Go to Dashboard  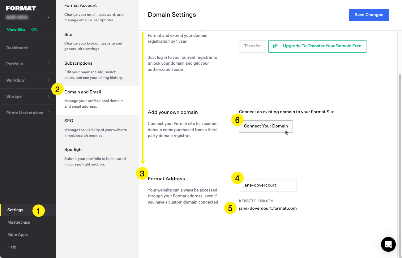coord(17,48)
